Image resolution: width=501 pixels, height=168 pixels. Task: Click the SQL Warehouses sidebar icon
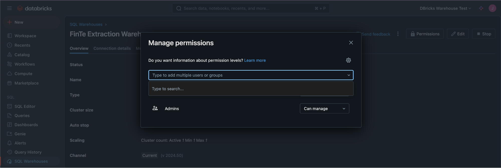click(10, 161)
